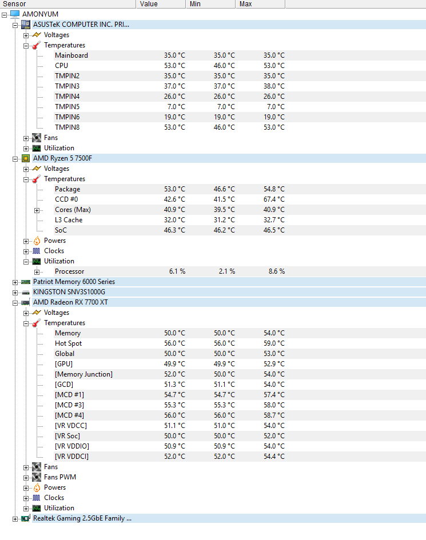Screen dimensions: 426x540
Task: Click the Ryzen Utilization graph icon
Action: coord(37,261)
